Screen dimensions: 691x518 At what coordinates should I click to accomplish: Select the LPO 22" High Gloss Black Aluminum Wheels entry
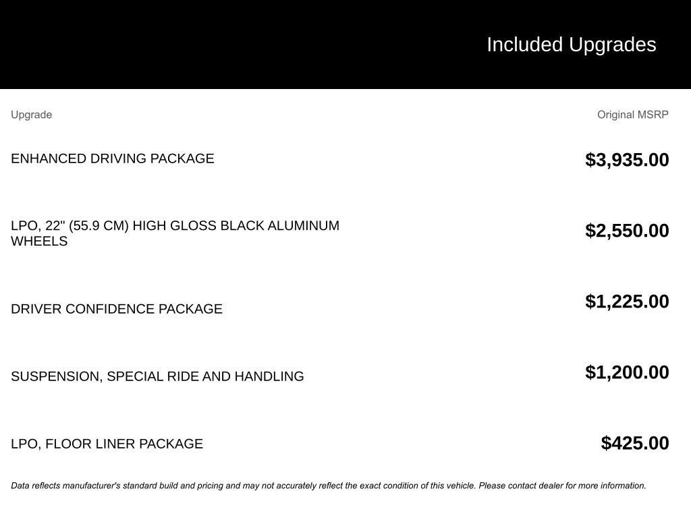coord(175,233)
